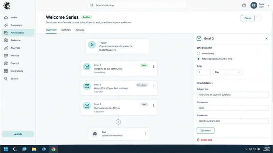
Task: Open the help question mark icon
Action: (x=244, y=5)
